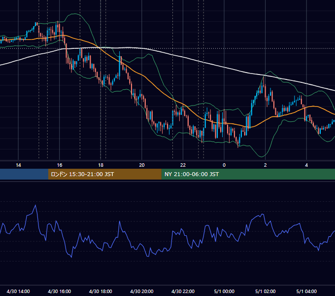Click the 18 hour axis label
Image resolution: width=335 pixels, height=296 pixels.
pyautogui.click(x=100, y=165)
